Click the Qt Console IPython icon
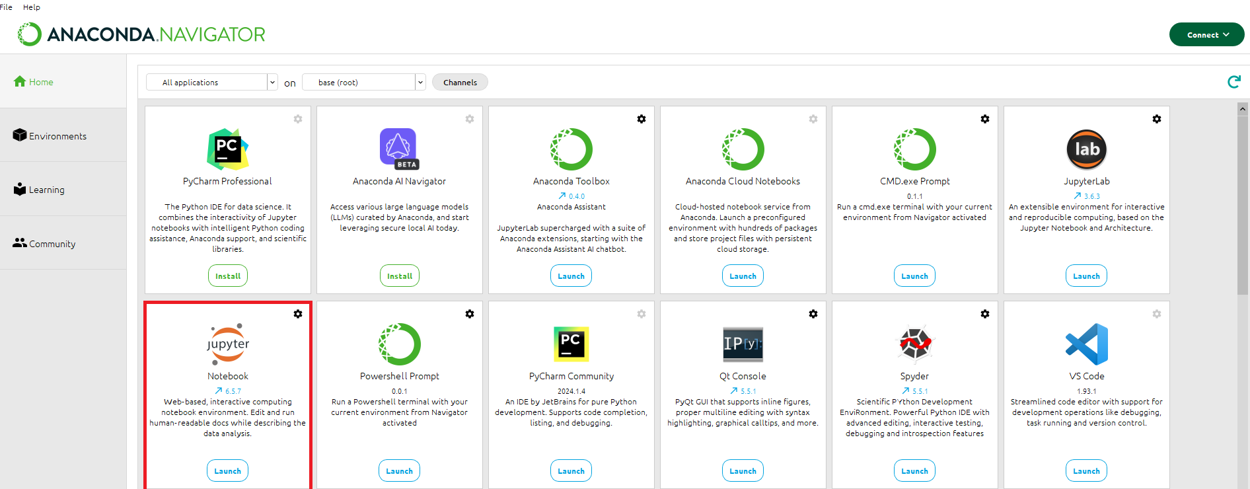 [743, 344]
